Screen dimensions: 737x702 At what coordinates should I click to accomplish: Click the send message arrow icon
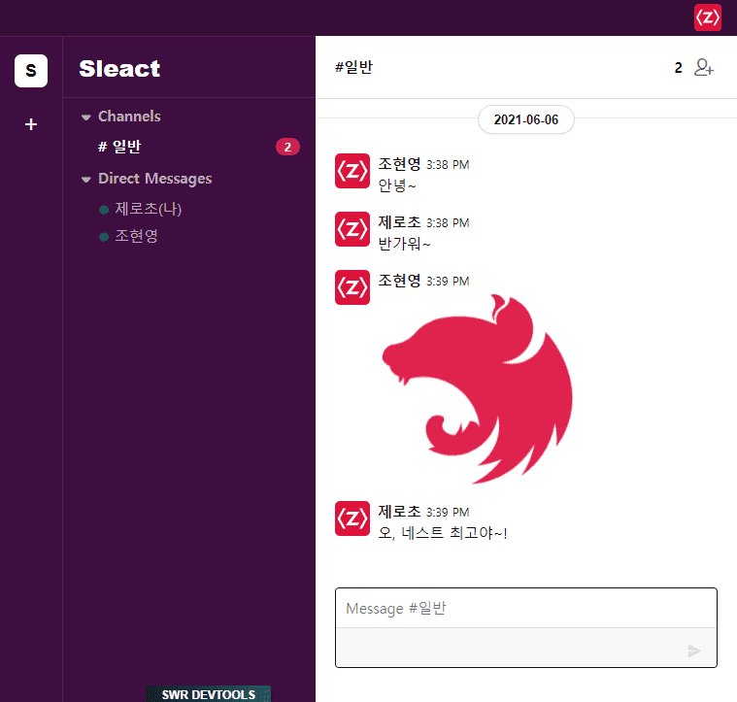693,651
